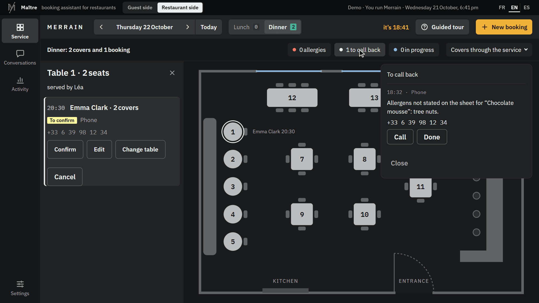Open the 0 in progress filter
This screenshot has height=303, width=539.
click(x=414, y=50)
